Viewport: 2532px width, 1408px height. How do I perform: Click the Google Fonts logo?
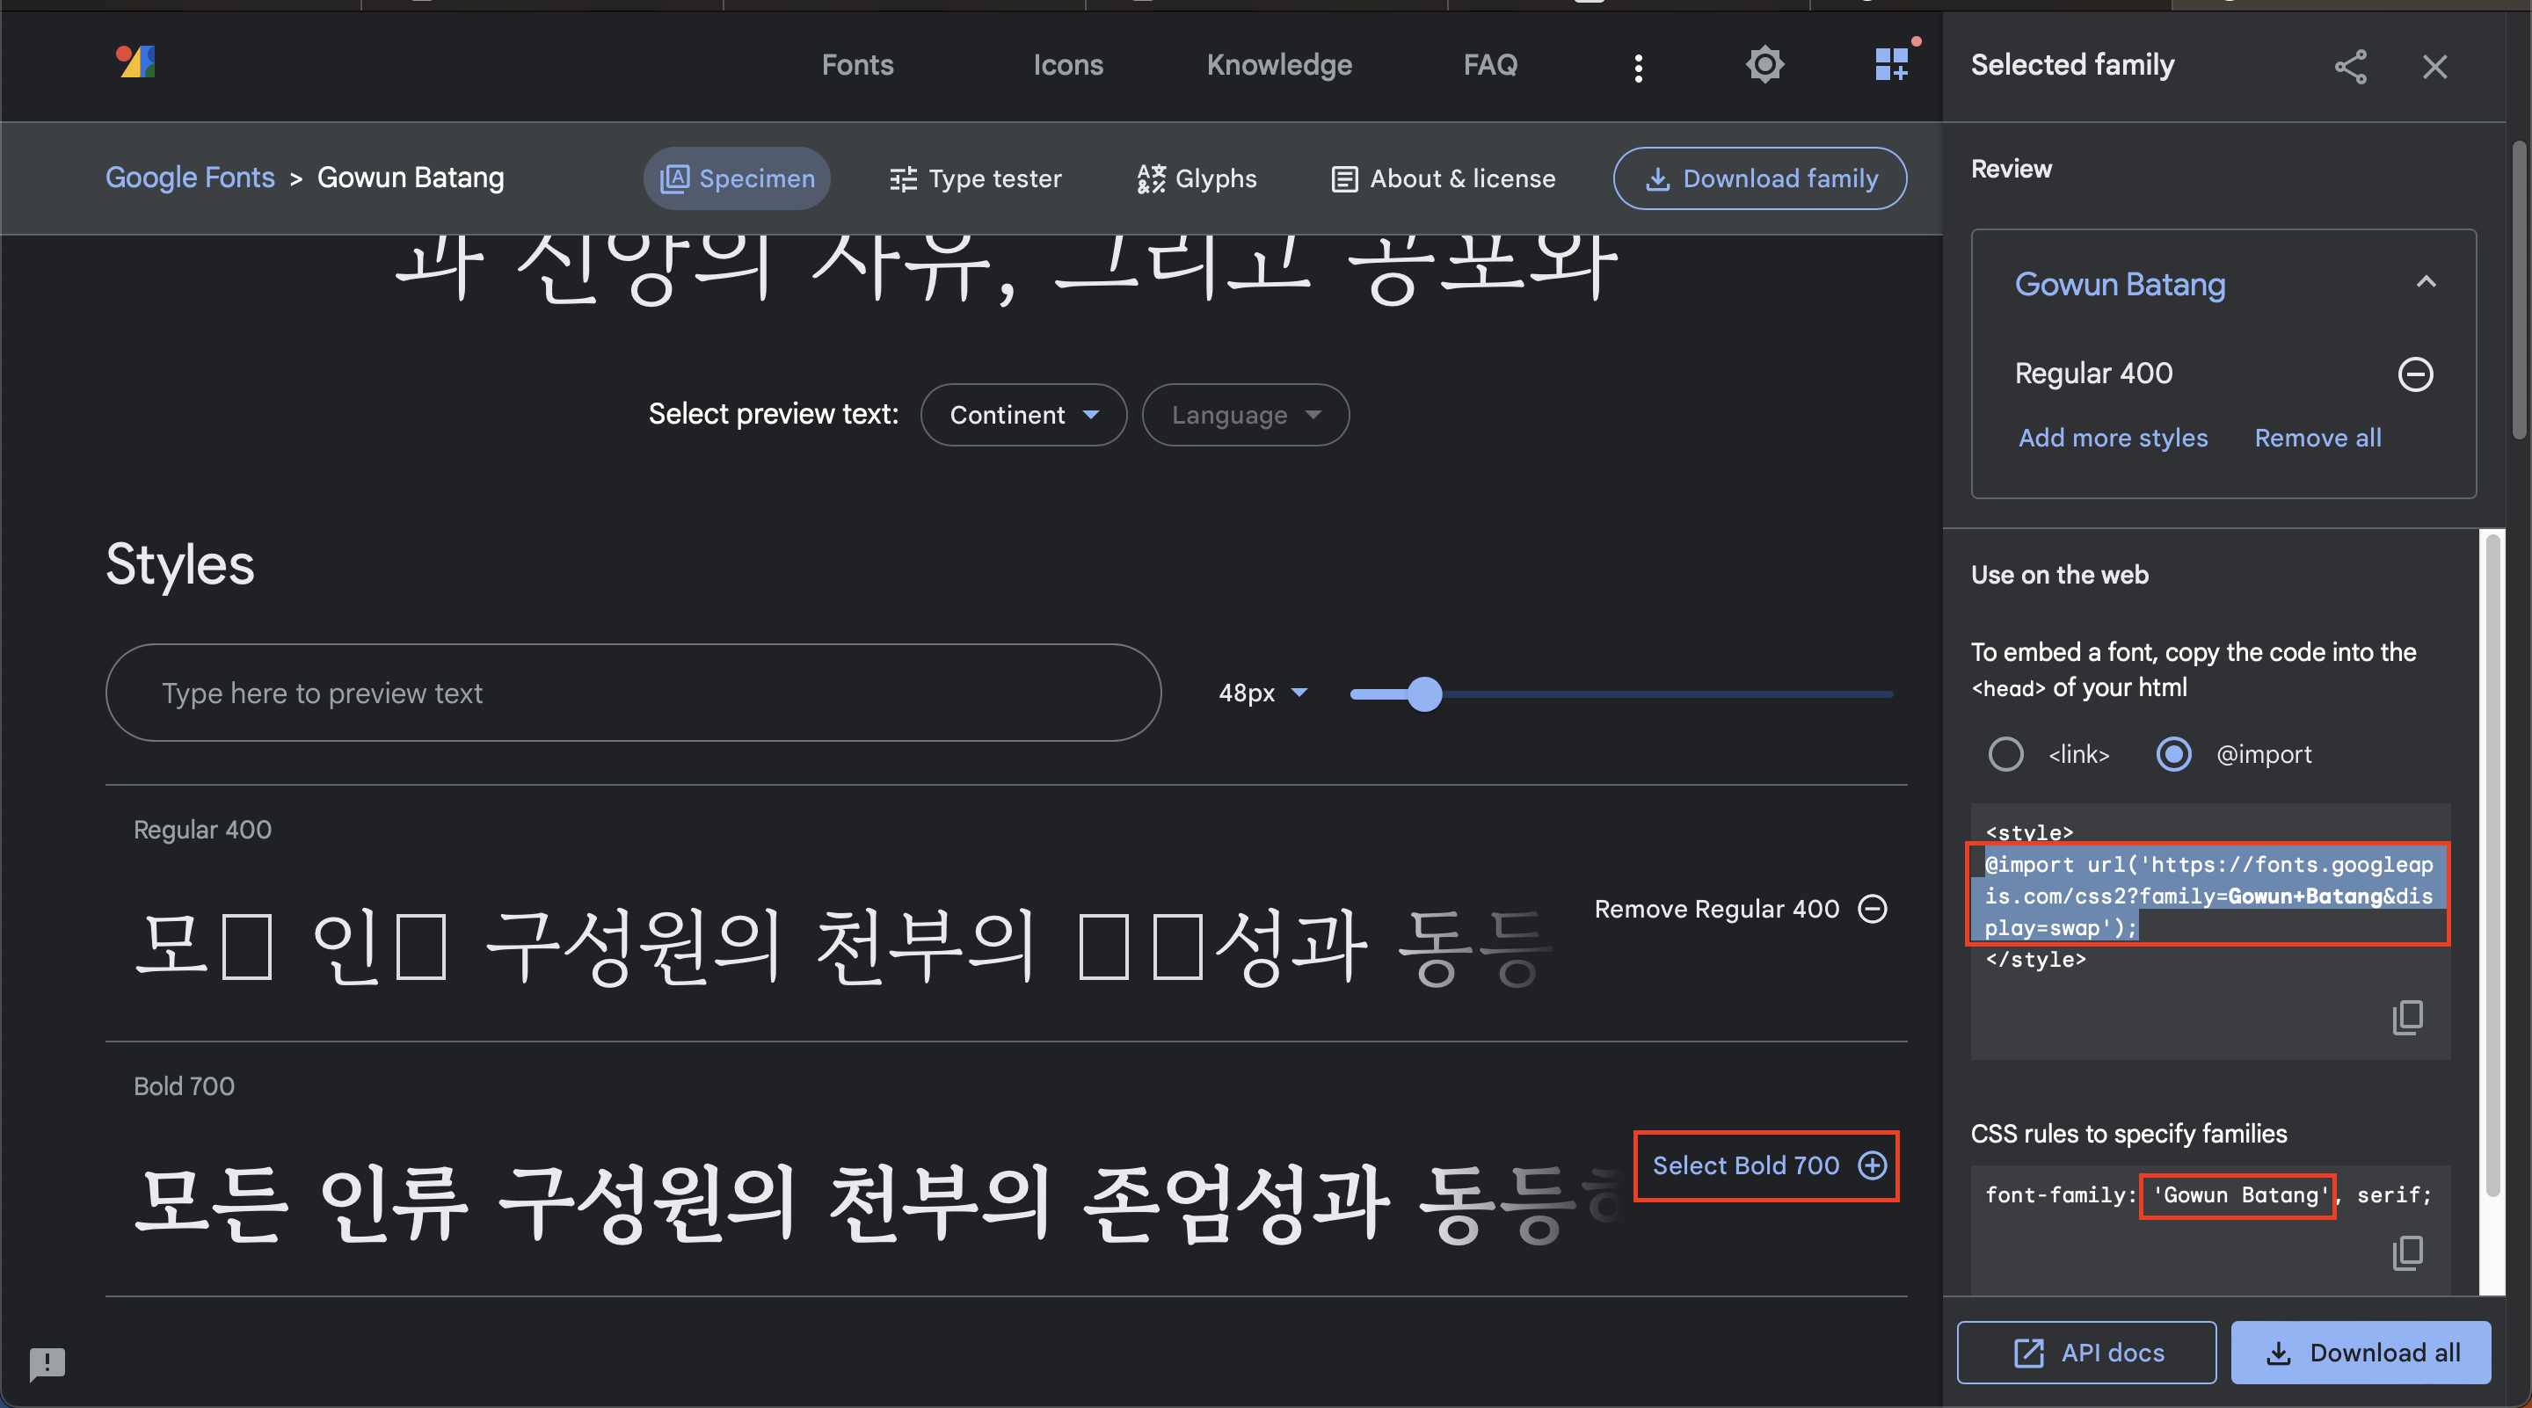tap(135, 63)
